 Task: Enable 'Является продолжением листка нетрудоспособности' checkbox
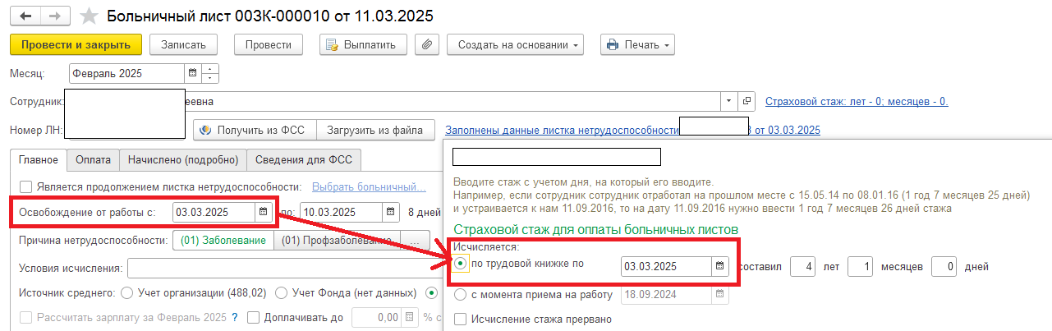click(x=26, y=186)
